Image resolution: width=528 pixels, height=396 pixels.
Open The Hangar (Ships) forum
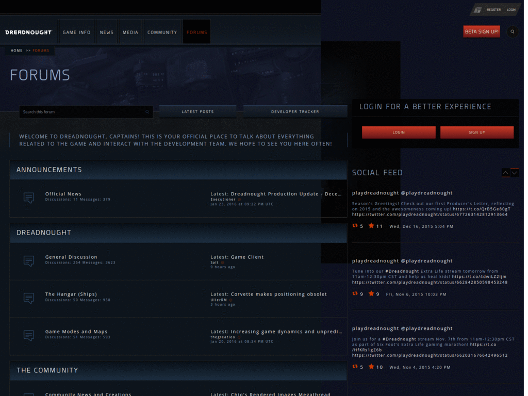pyautogui.click(x=71, y=294)
